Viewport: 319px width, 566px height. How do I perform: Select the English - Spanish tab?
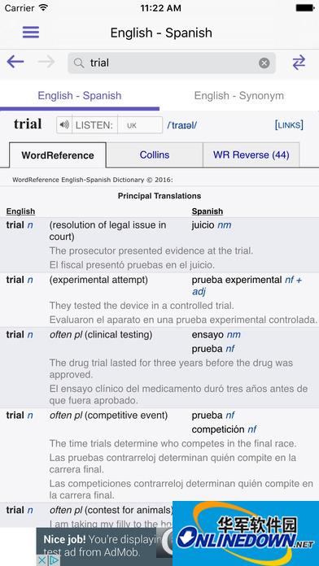pos(80,96)
